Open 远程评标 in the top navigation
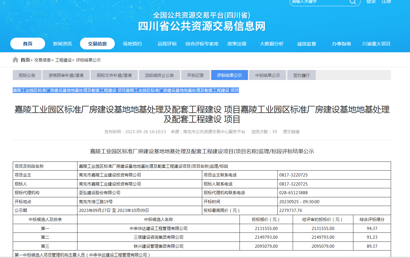 (167, 44)
